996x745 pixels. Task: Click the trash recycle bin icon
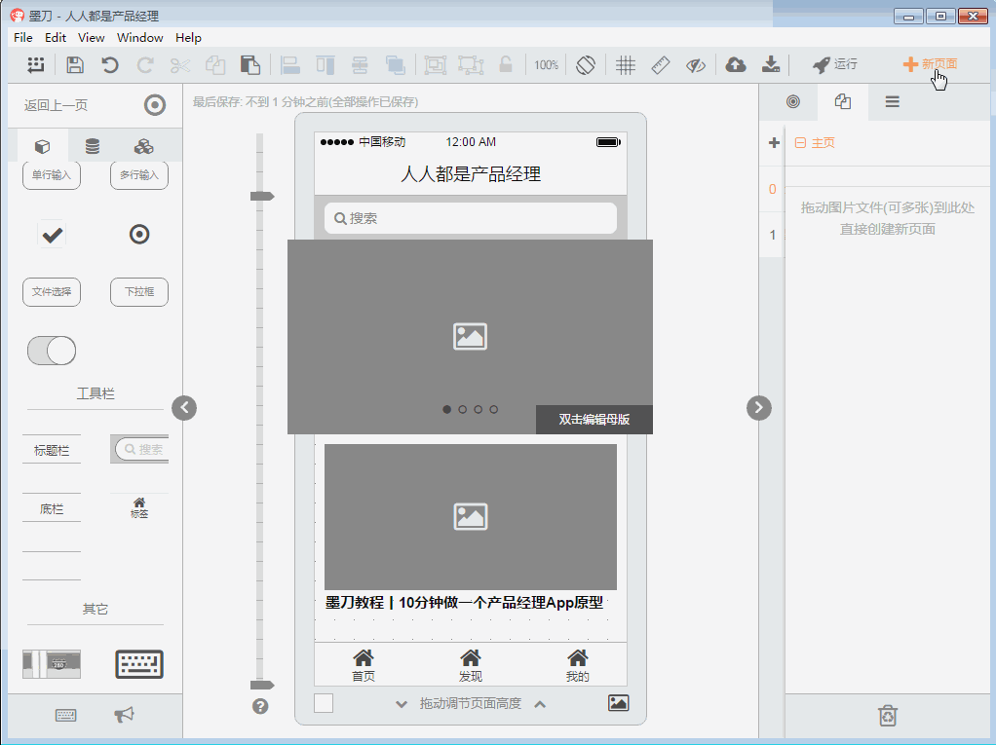pos(887,716)
